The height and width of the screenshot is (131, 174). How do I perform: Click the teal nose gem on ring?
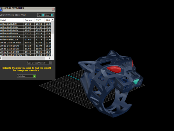point(136,81)
